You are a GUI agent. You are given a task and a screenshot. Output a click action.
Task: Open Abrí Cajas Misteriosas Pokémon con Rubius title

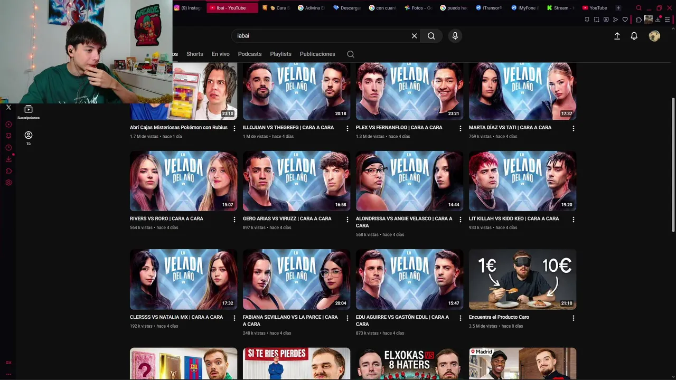pyautogui.click(x=179, y=127)
